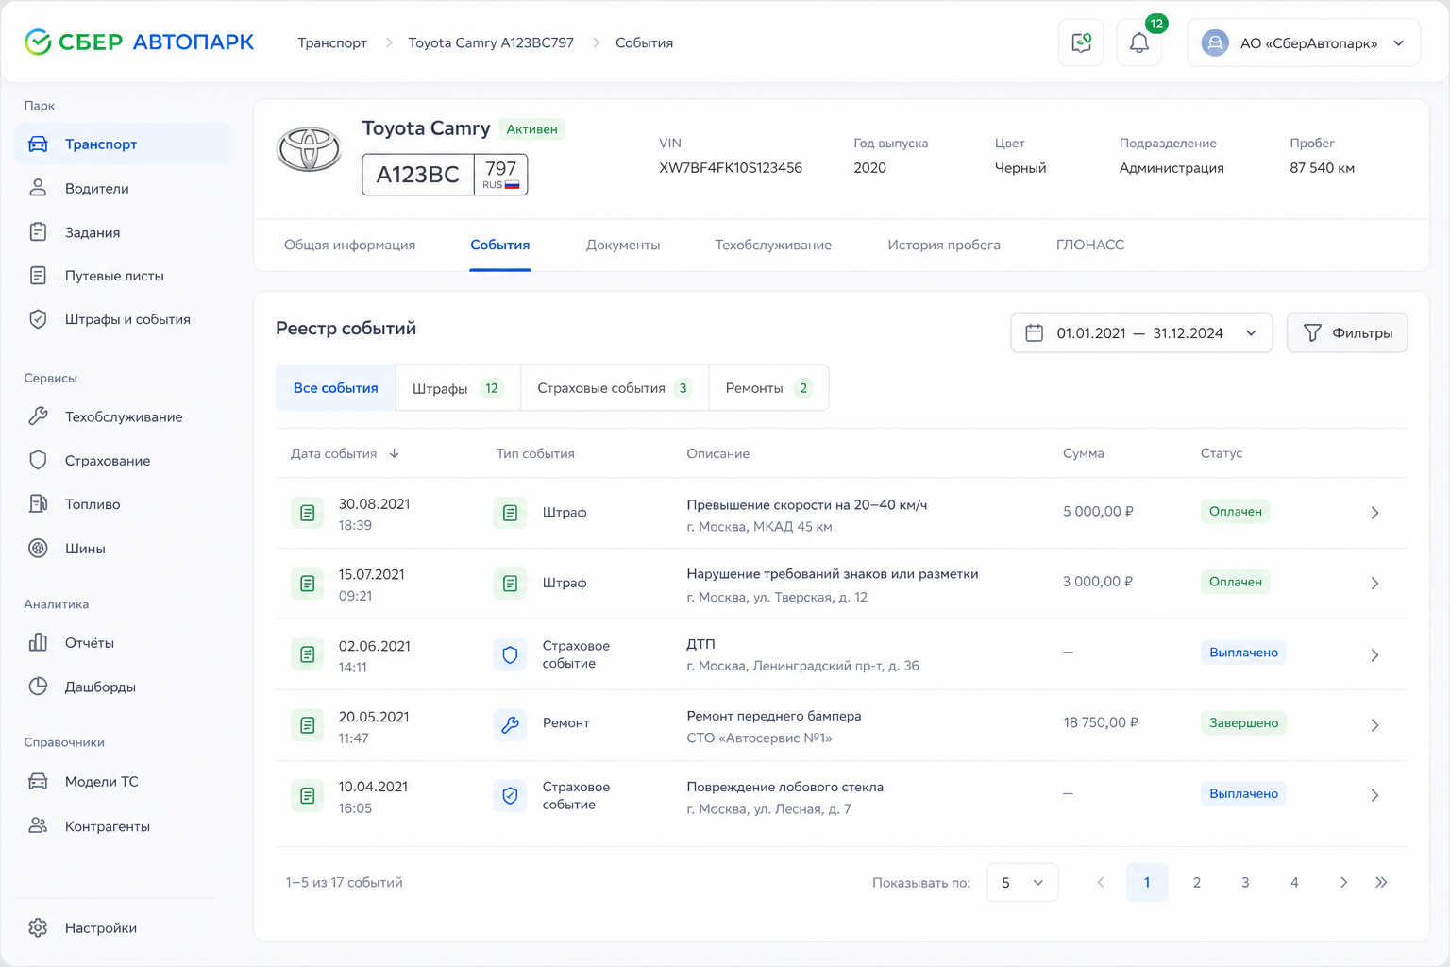1450x967 pixels.
Task: Go to Путевые листы section
Action: click(123, 276)
